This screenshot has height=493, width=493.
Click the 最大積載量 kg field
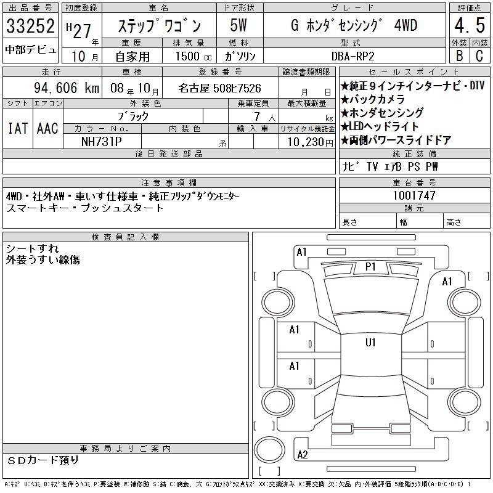click(307, 116)
